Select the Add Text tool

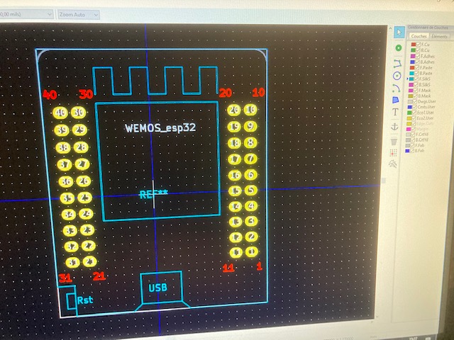395,112
